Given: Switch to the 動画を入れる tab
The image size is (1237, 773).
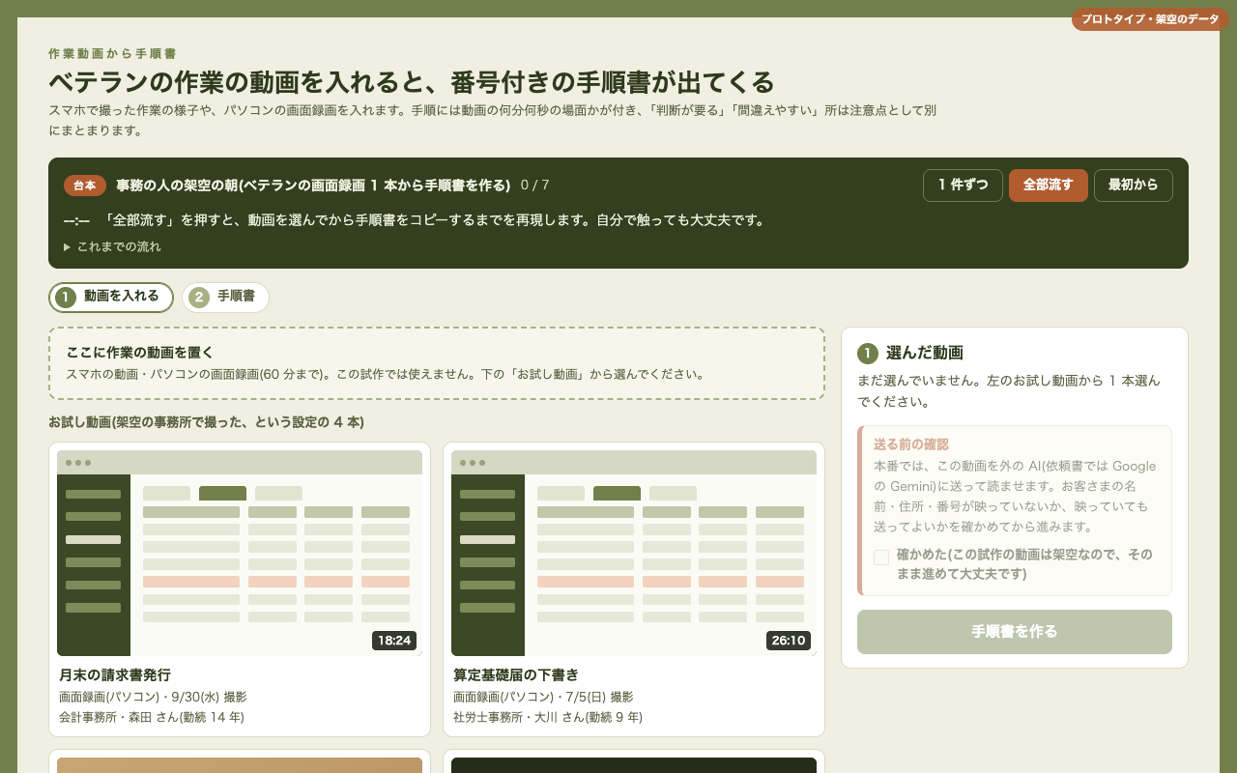Looking at the screenshot, I should [111, 298].
